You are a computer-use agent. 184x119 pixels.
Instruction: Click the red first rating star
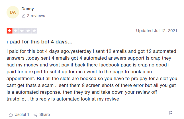(9, 31)
